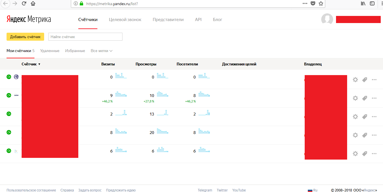383x192 pixels.
Task: Click 'Добавить счётчик' button
Action: 25,37
